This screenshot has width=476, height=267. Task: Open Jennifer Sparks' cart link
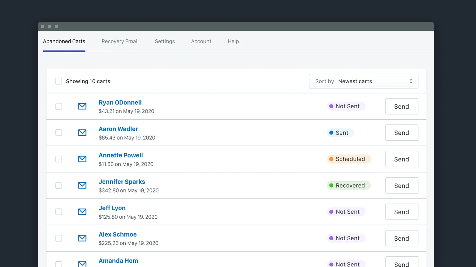click(122, 182)
